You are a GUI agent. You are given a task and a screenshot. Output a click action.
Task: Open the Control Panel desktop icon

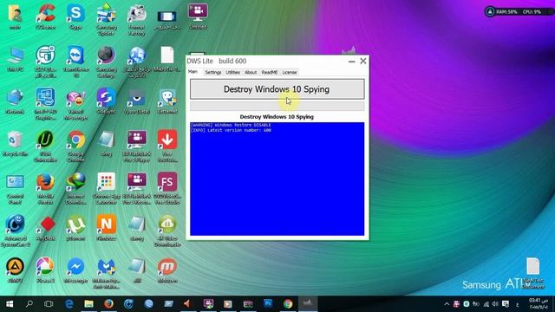(15, 189)
